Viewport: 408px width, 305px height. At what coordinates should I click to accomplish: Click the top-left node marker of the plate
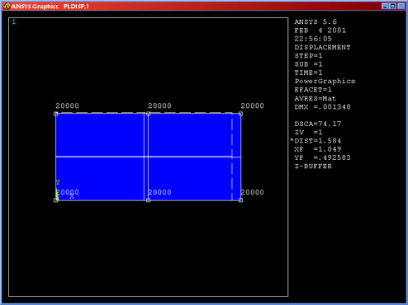coord(56,114)
